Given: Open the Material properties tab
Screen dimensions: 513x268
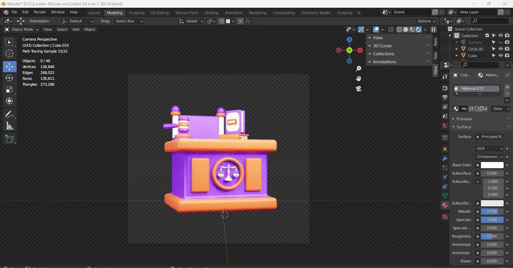Looking at the screenshot, I should [445, 205].
